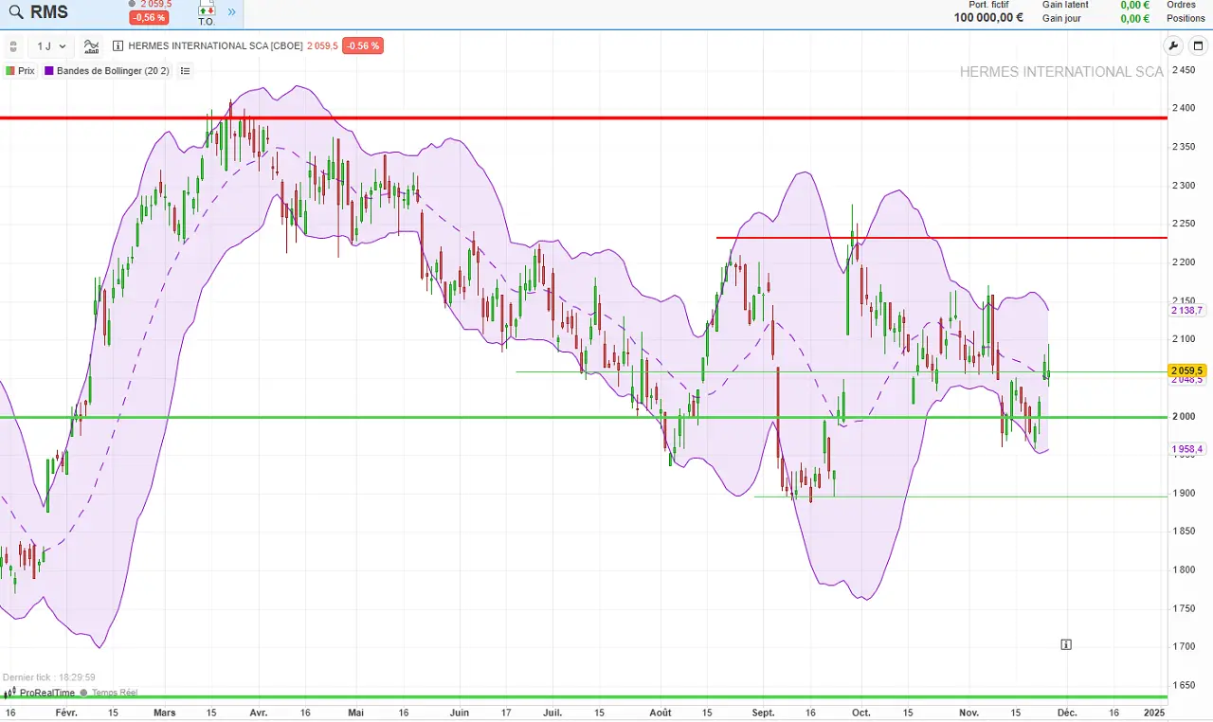Click the RMS ticker name

49,13
